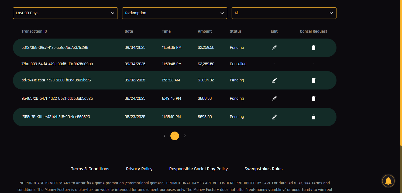The height and width of the screenshot is (193, 402).
Task: Click the previous page arrow
Action: 164,136
